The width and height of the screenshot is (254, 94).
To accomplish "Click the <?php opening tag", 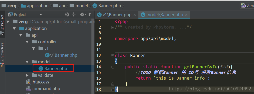I will pyautogui.click(x=121, y=22).
